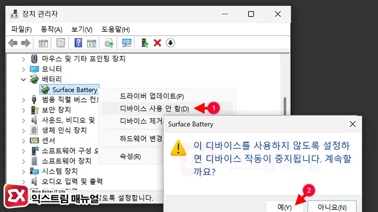Click the sensor category icon
Viewport: 378px width, 212px height.
[34, 140]
